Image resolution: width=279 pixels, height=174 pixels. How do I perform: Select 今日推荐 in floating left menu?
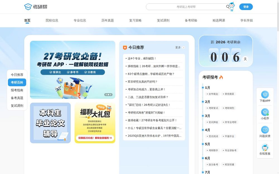tap(17, 75)
